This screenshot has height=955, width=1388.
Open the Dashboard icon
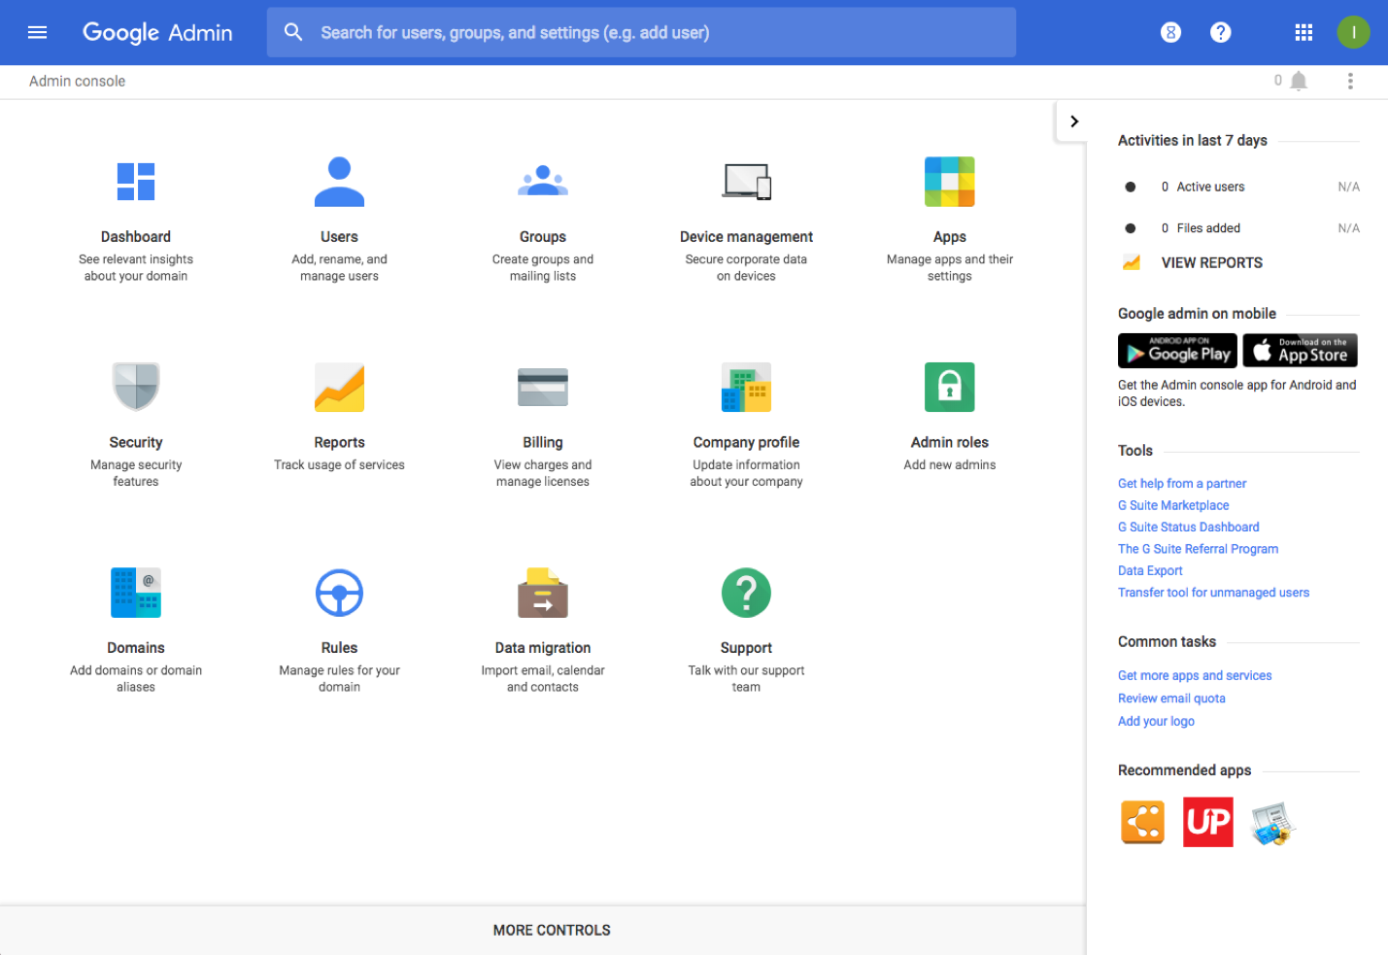coord(136,182)
